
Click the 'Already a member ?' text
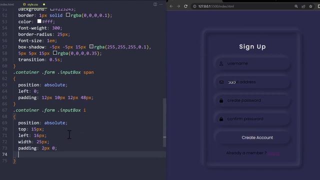coord(246,153)
